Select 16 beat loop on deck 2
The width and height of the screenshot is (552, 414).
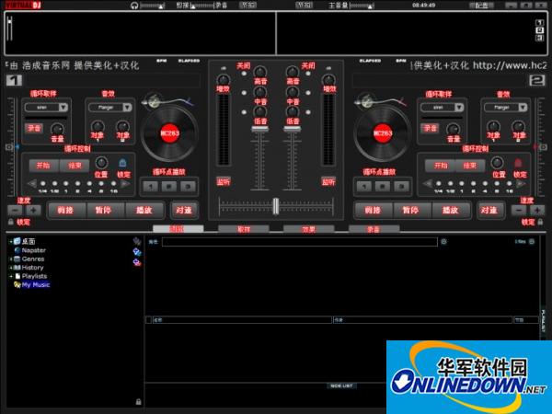click(509, 184)
